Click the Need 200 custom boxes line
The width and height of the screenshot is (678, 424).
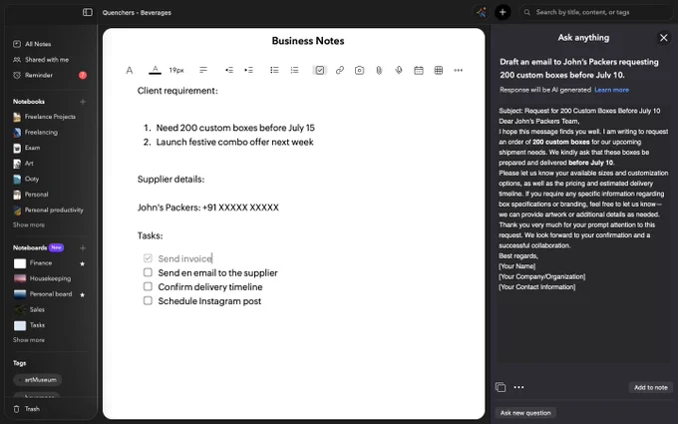point(235,128)
